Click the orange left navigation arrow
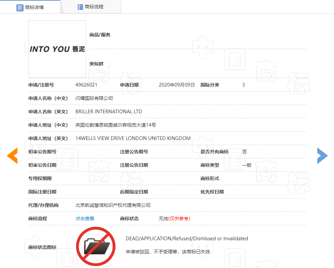This screenshot has width=334, height=268. coord(12,155)
